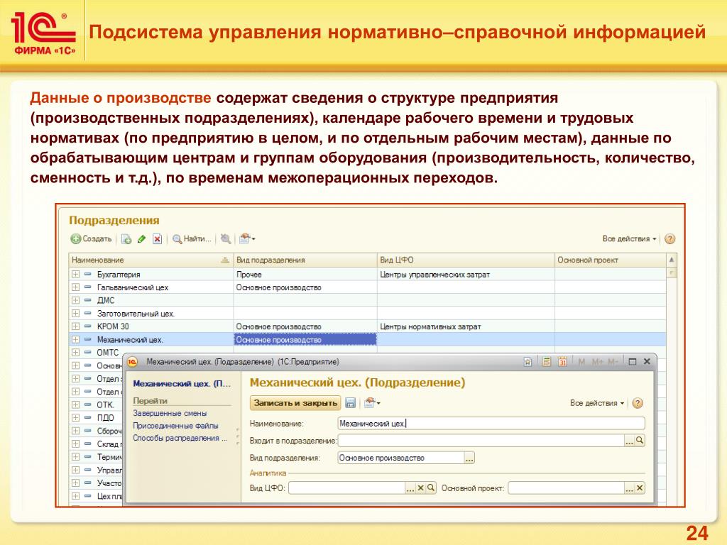Click the help icon in the Подразделения toolbar

tap(669, 239)
